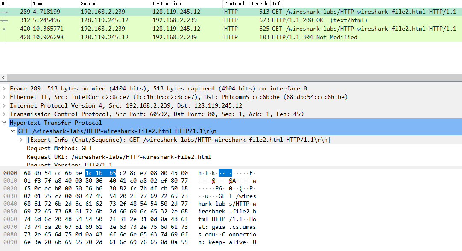Collapse the GET request line node

[x=13, y=131]
